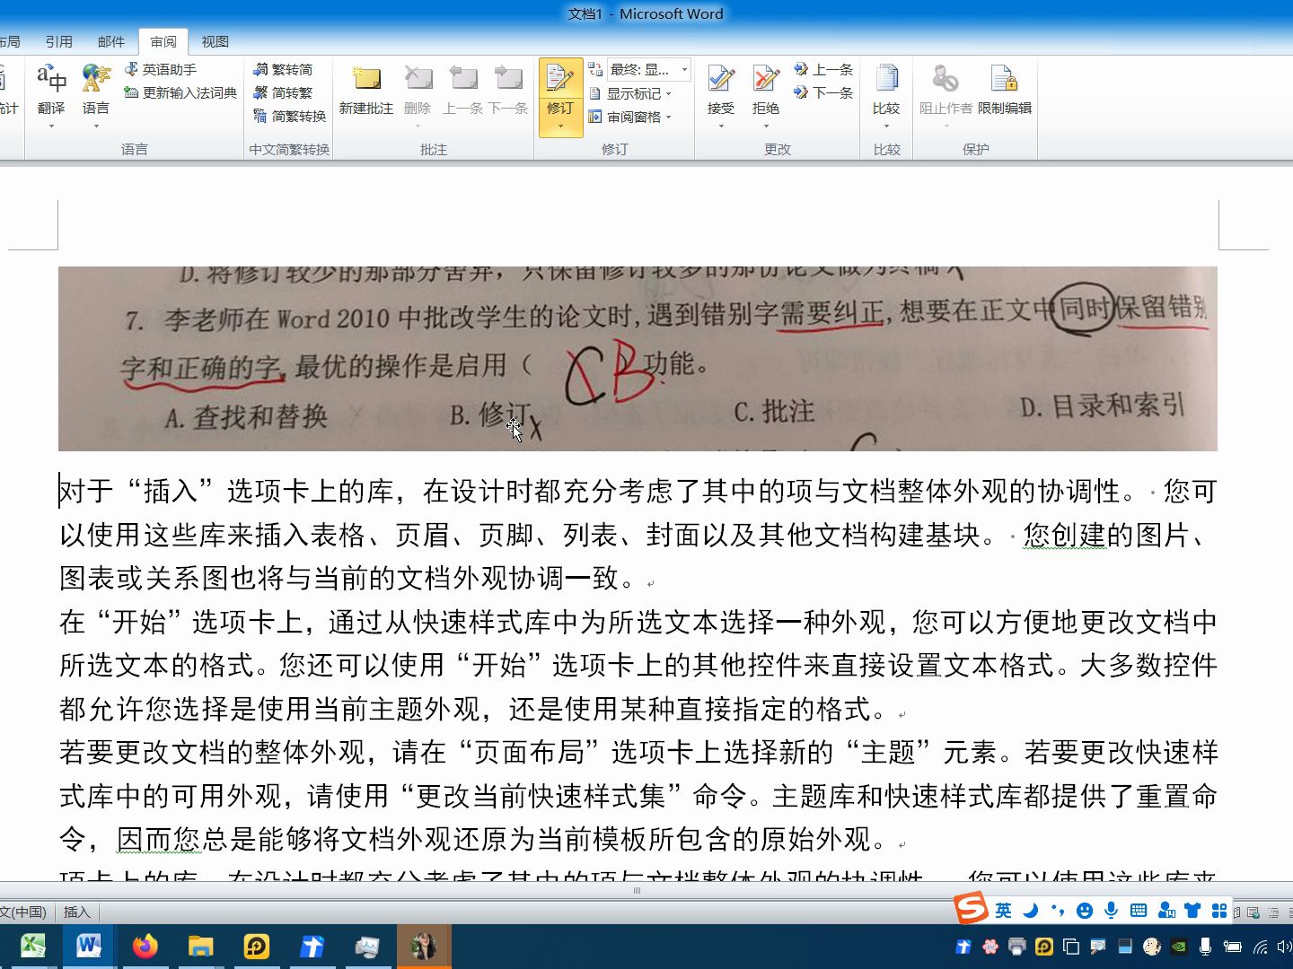The width and height of the screenshot is (1293, 969).
Task: Open 翻译 dropdown arrow
Action: (51, 127)
